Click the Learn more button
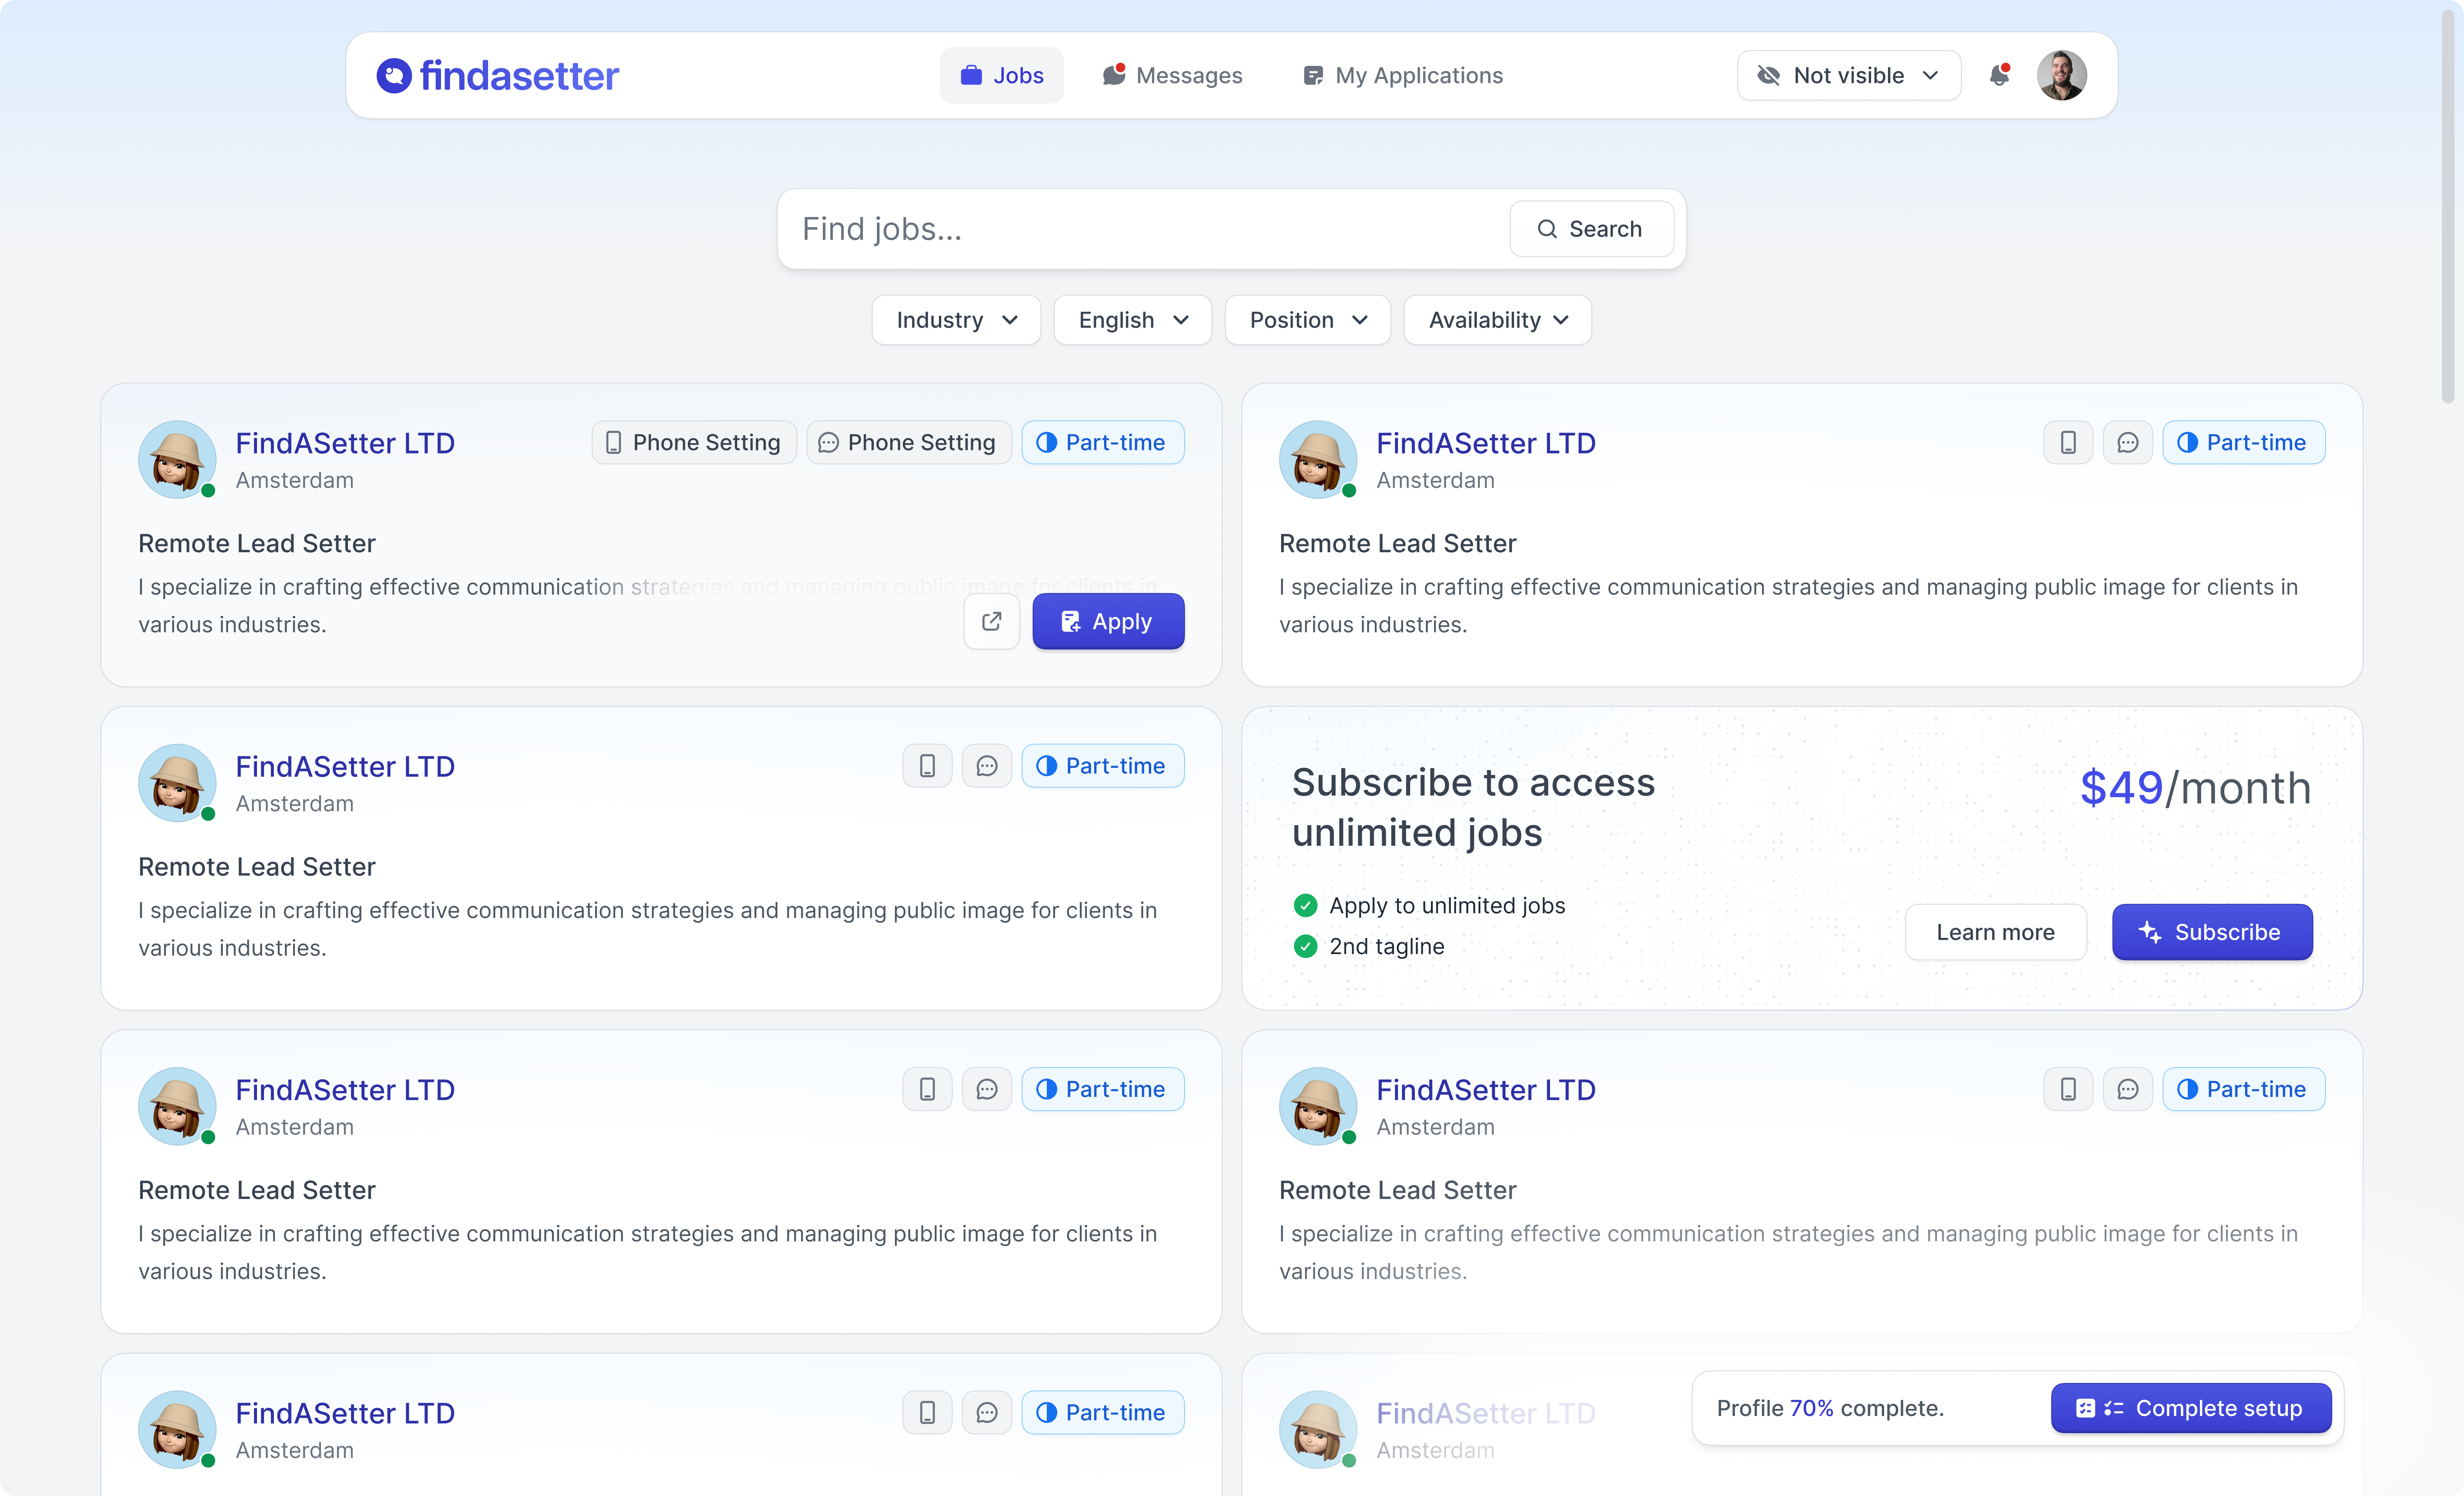 coord(1995,932)
